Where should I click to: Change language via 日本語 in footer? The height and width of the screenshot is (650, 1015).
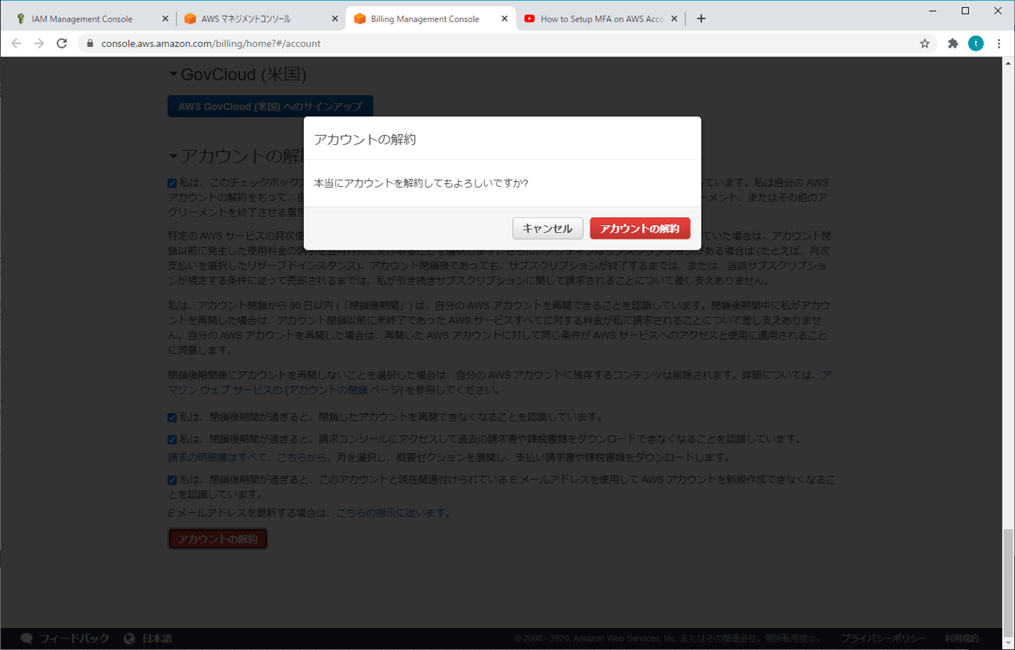click(156, 638)
